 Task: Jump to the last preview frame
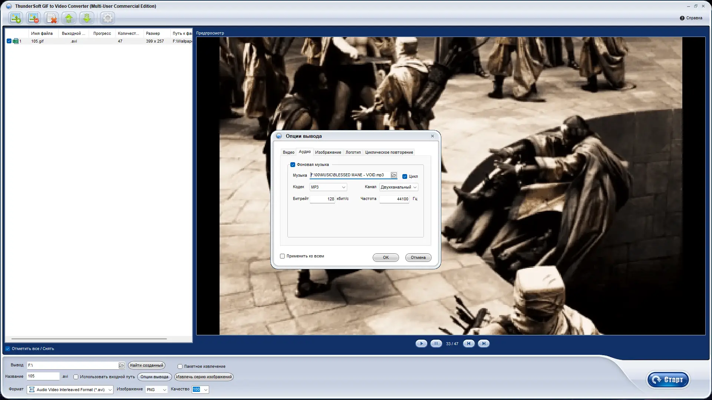[484, 343]
